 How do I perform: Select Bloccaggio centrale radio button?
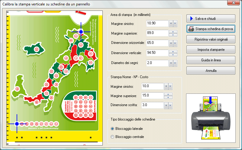click(x=113, y=137)
